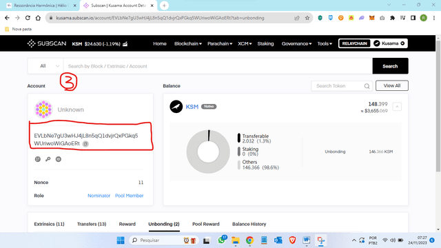This screenshot has height=248, width=441.
Task: Click the key icon under the address
Action: (x=48, y=159)
